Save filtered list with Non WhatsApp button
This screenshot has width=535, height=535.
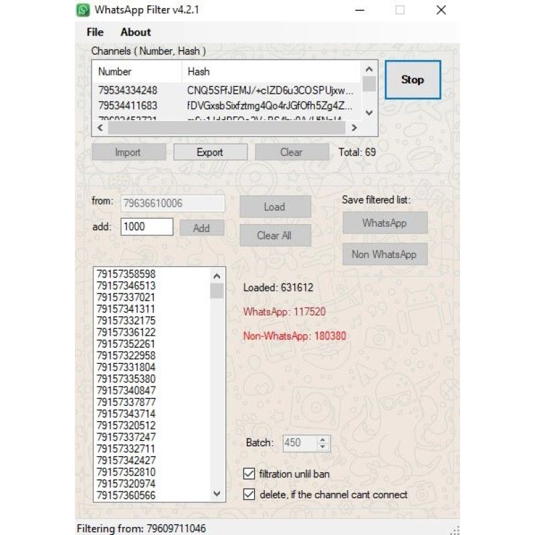[x=385, y=254]
